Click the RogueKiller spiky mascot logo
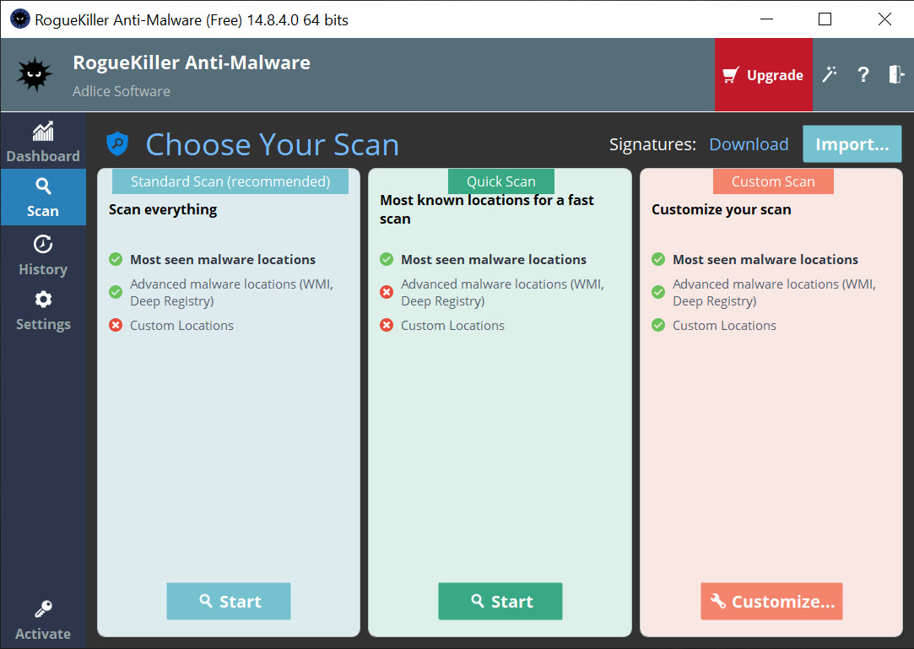Viewport: 914px width, 649px height. tap(35, 74)
